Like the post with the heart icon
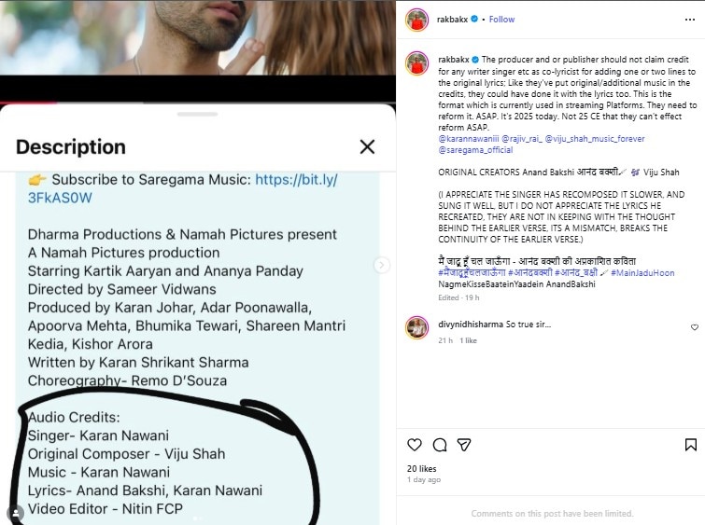This screenshot has height=525, width=705. pos(415,445)
